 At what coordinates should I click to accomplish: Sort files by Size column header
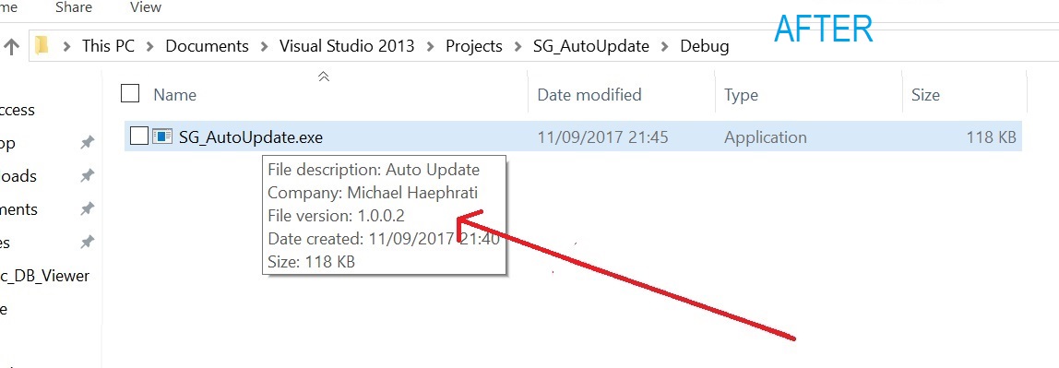click(925, 95)
